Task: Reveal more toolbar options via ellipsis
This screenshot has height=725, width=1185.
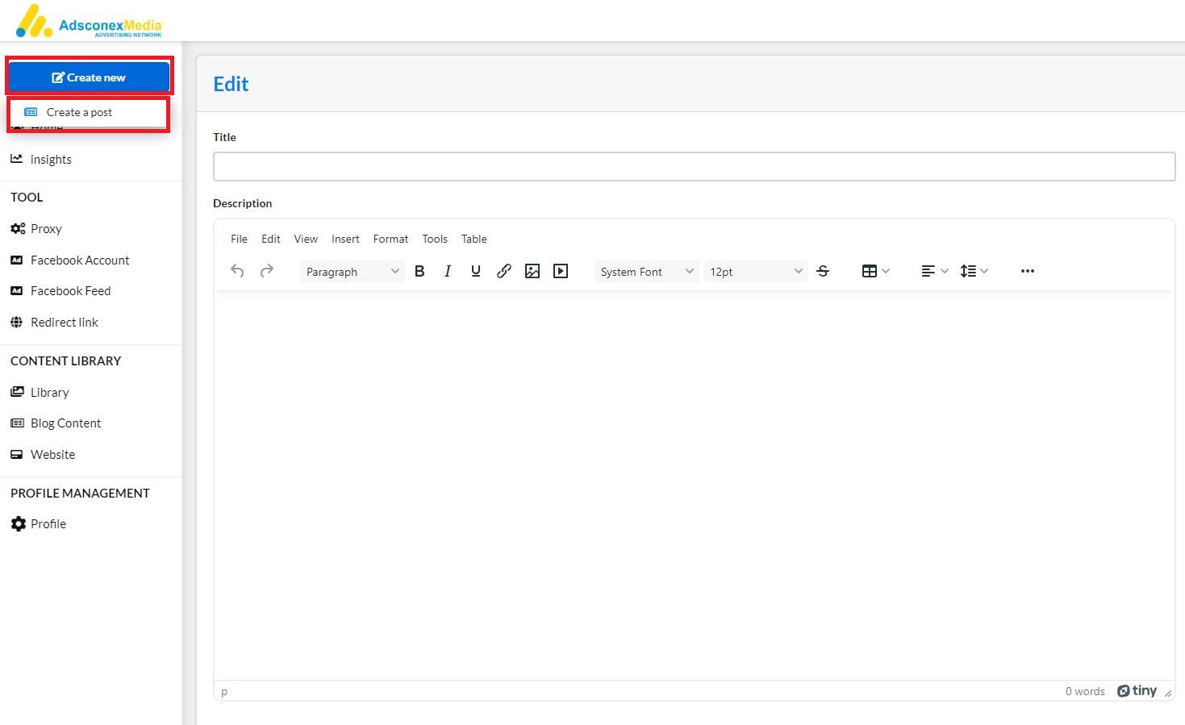Action: 1027,271
